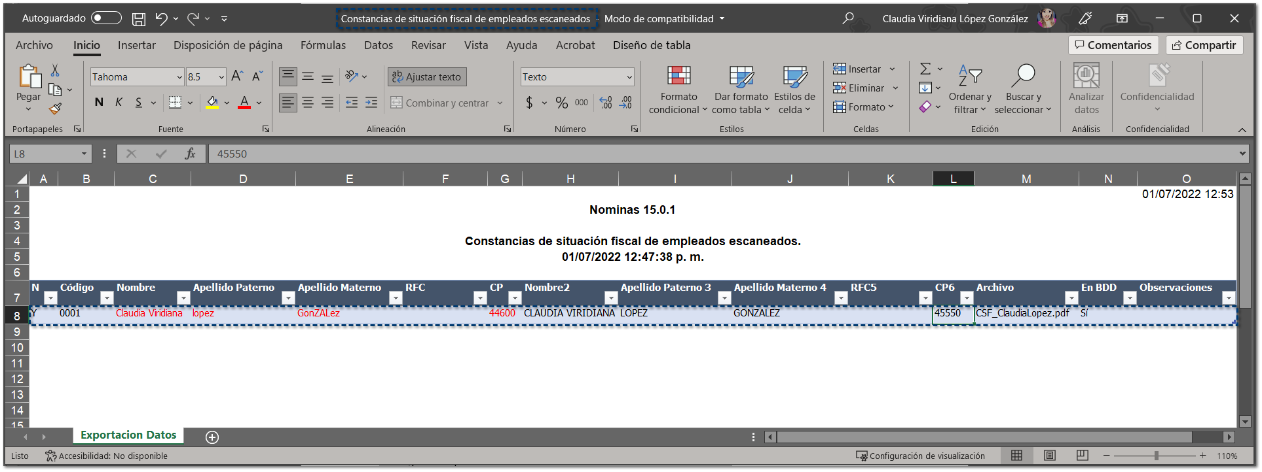Switch to the Datos tab
The height and width of the screenshot is (472, 1262).
coord(379,45)
